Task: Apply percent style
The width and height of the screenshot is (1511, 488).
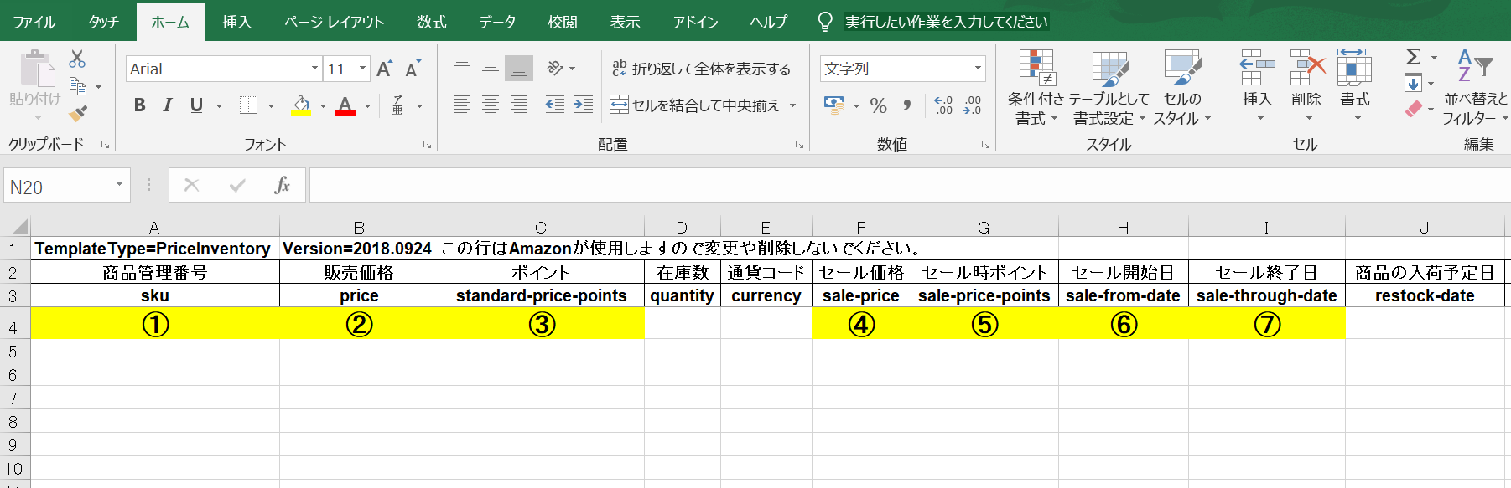Action: tap(878, 105)
